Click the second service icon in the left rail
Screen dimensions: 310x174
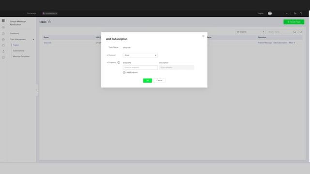pos(3,33)
